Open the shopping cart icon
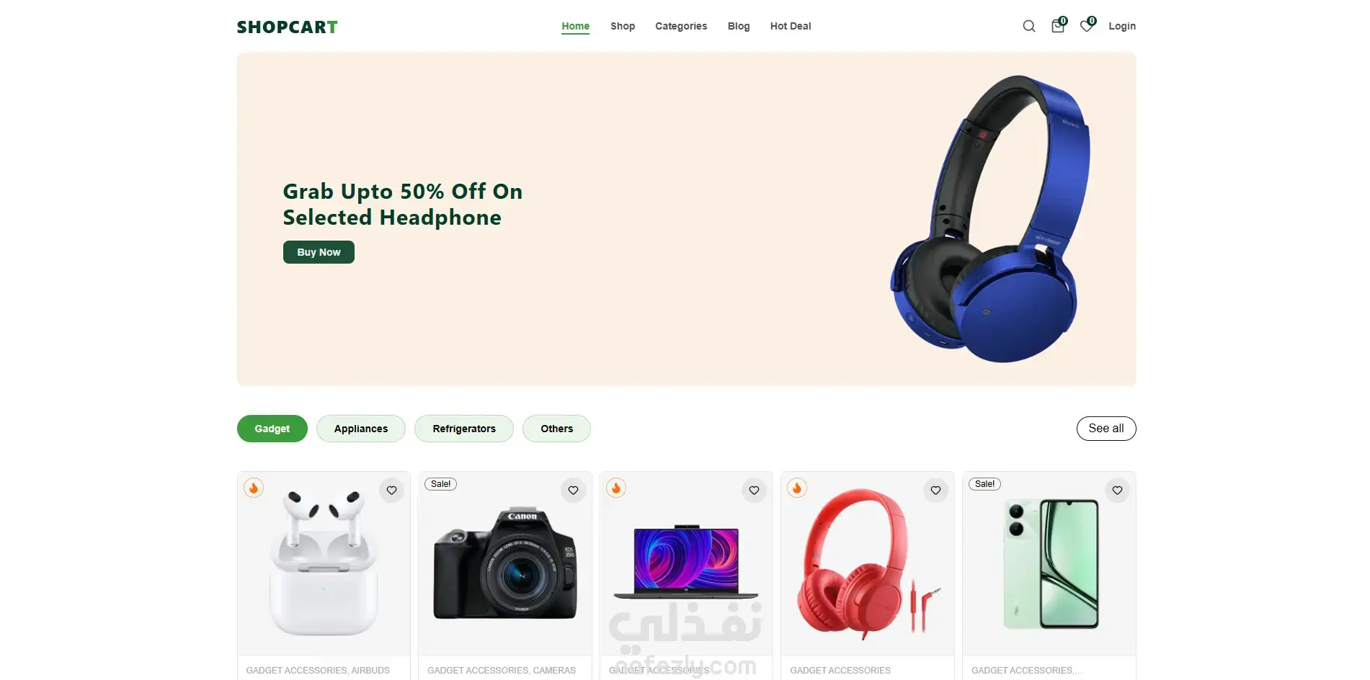 [x=1057, y=26]
